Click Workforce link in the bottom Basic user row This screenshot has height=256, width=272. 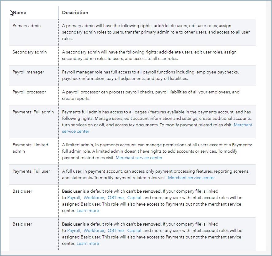94,230
